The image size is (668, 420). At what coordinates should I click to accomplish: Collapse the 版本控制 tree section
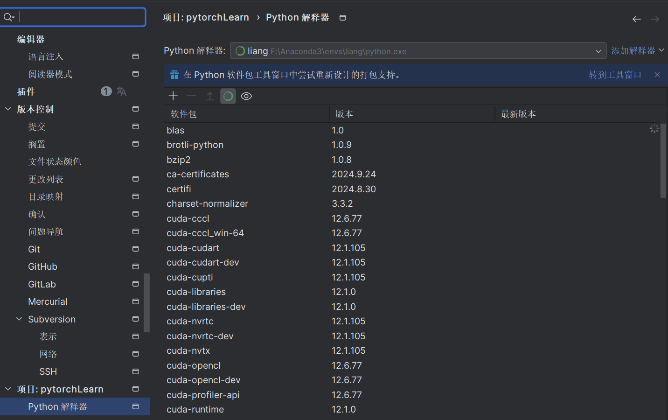8,109
